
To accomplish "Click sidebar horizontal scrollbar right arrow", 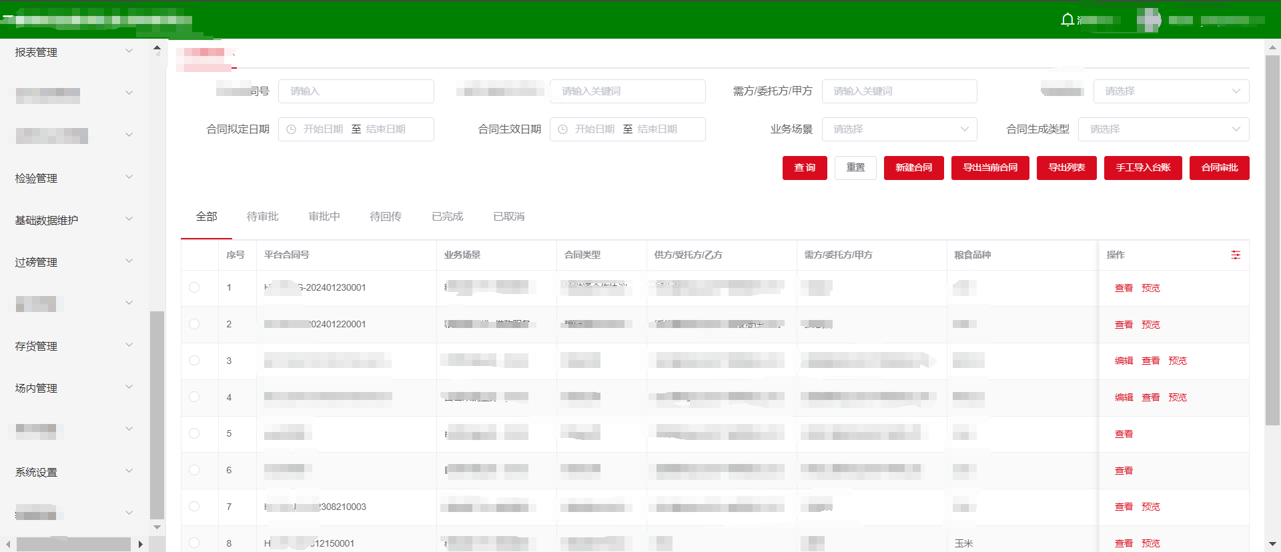I will click(140, 545).
